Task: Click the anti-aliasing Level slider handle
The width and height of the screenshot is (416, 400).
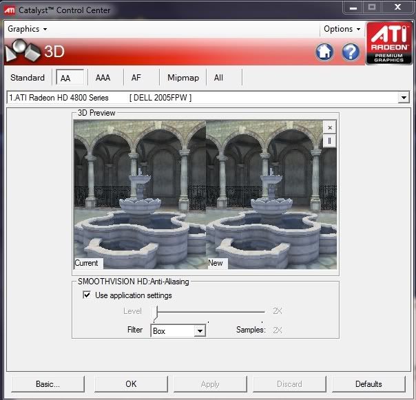Action: pyautogui.click(x=155, y=312)
